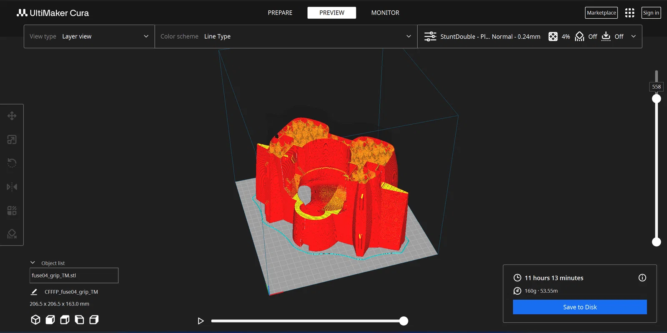Switch to 3D perspective camera view
667x333 pixels.
click(36, 320)
